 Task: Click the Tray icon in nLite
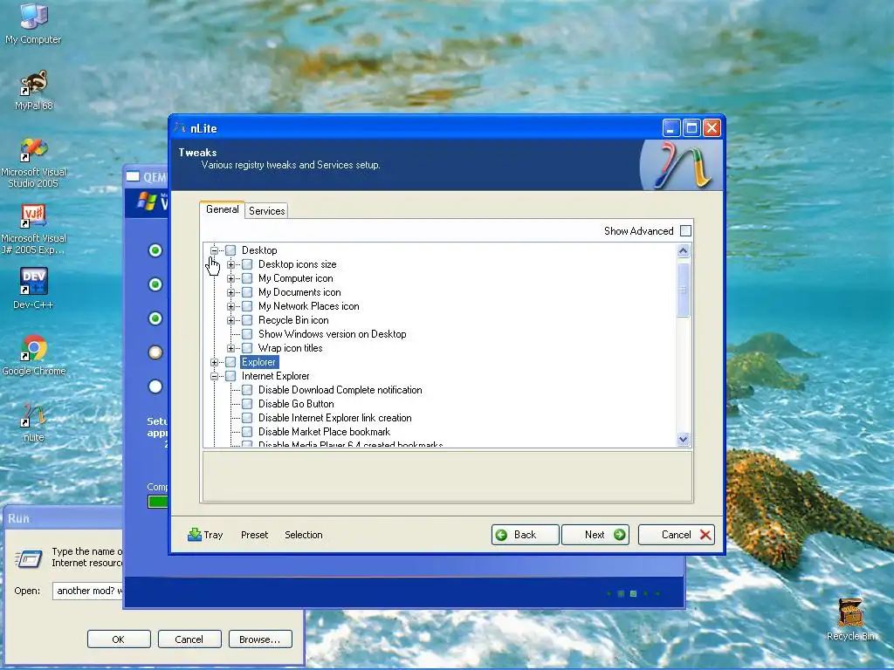pyautogui.click(x=195, y=535)
